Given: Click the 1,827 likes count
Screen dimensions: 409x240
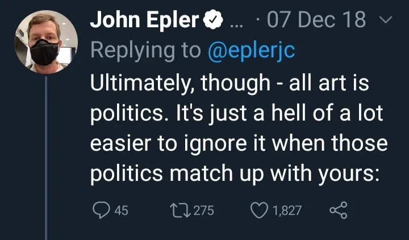Looking at the screenshot, I should (287, 210).
